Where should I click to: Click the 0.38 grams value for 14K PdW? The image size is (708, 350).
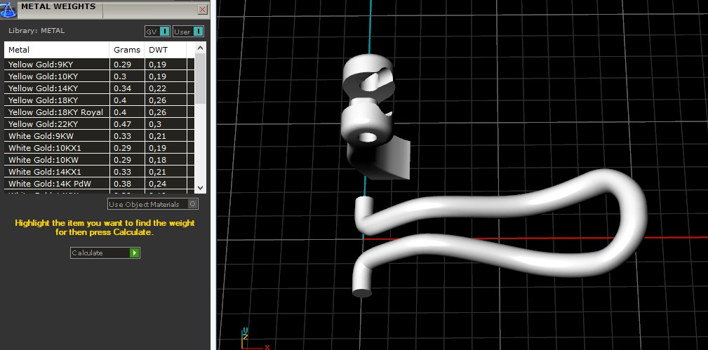tap(122, 184)
